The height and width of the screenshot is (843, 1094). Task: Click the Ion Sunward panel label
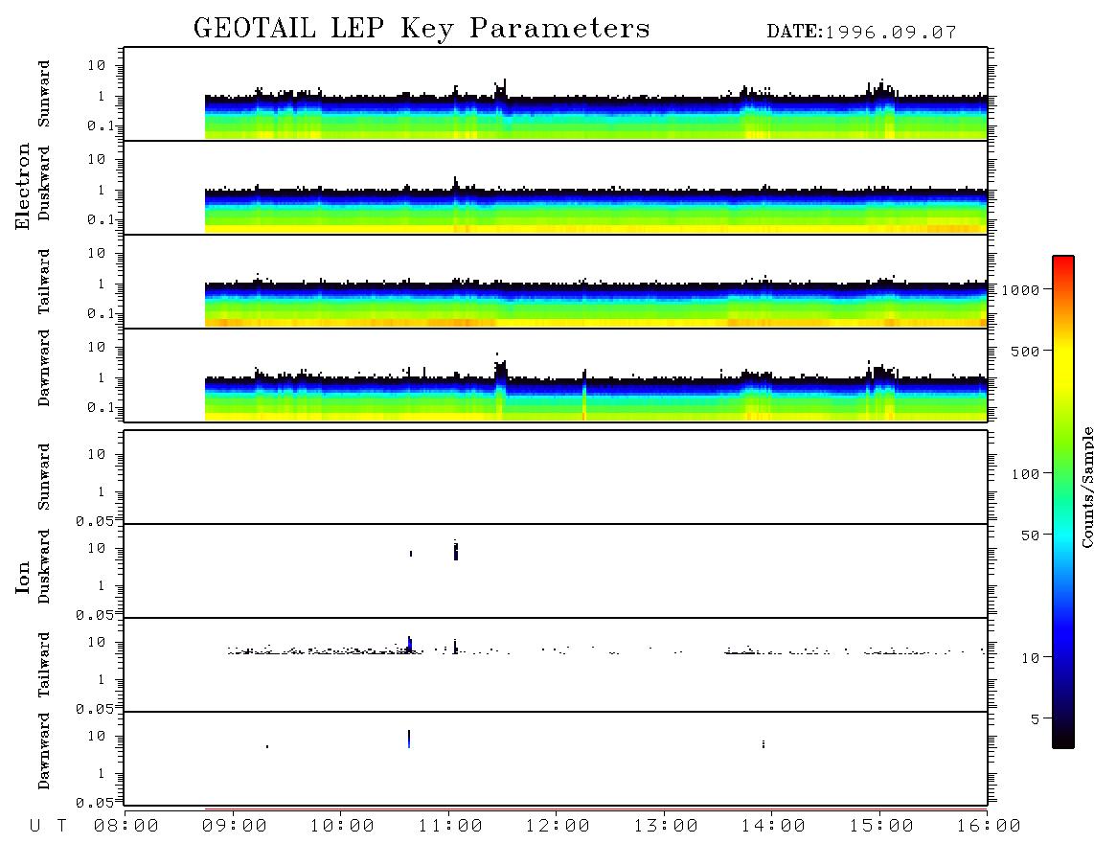tap(44, 477)
